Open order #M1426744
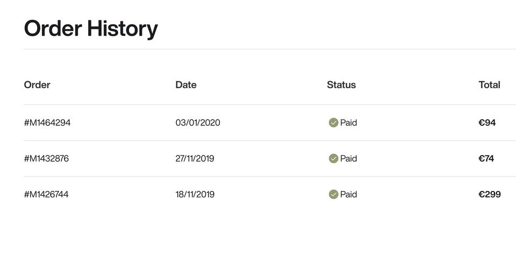This screenshot has height=256, width=516. tap(46, 194)
